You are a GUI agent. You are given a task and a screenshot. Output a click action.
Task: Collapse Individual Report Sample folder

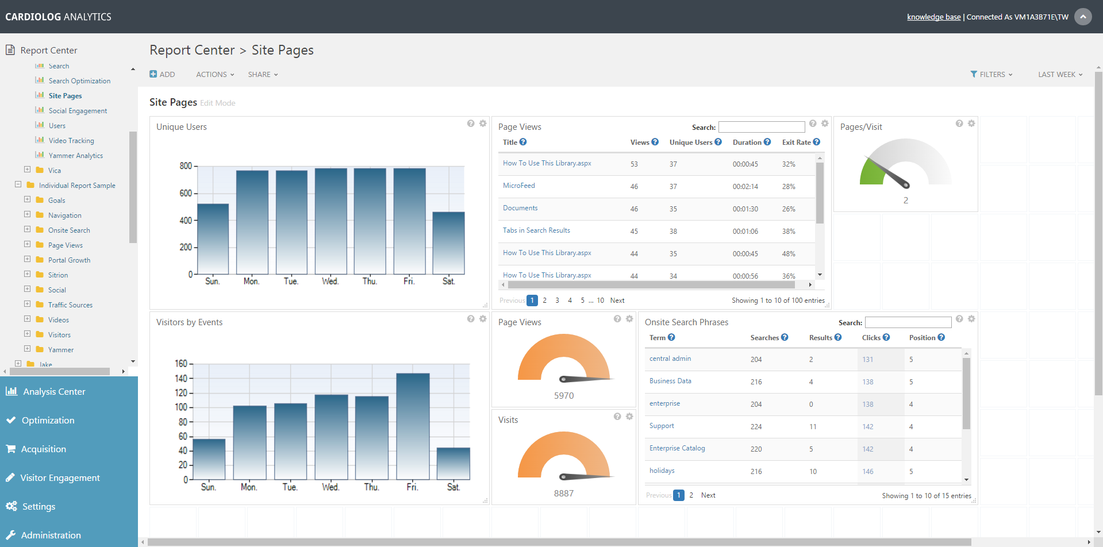pos(18,184)
